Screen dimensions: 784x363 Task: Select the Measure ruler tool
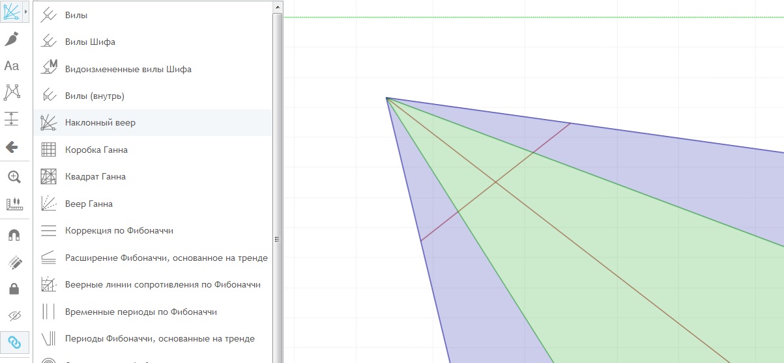pos(14,204)
